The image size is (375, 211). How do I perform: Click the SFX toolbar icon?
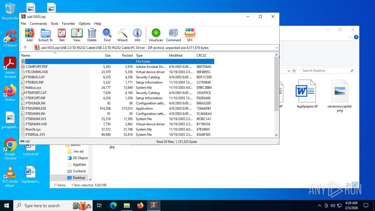click(190, 35)
